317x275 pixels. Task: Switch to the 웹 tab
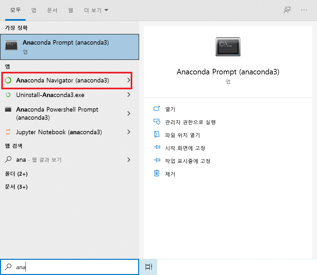(x=71, y=10)
